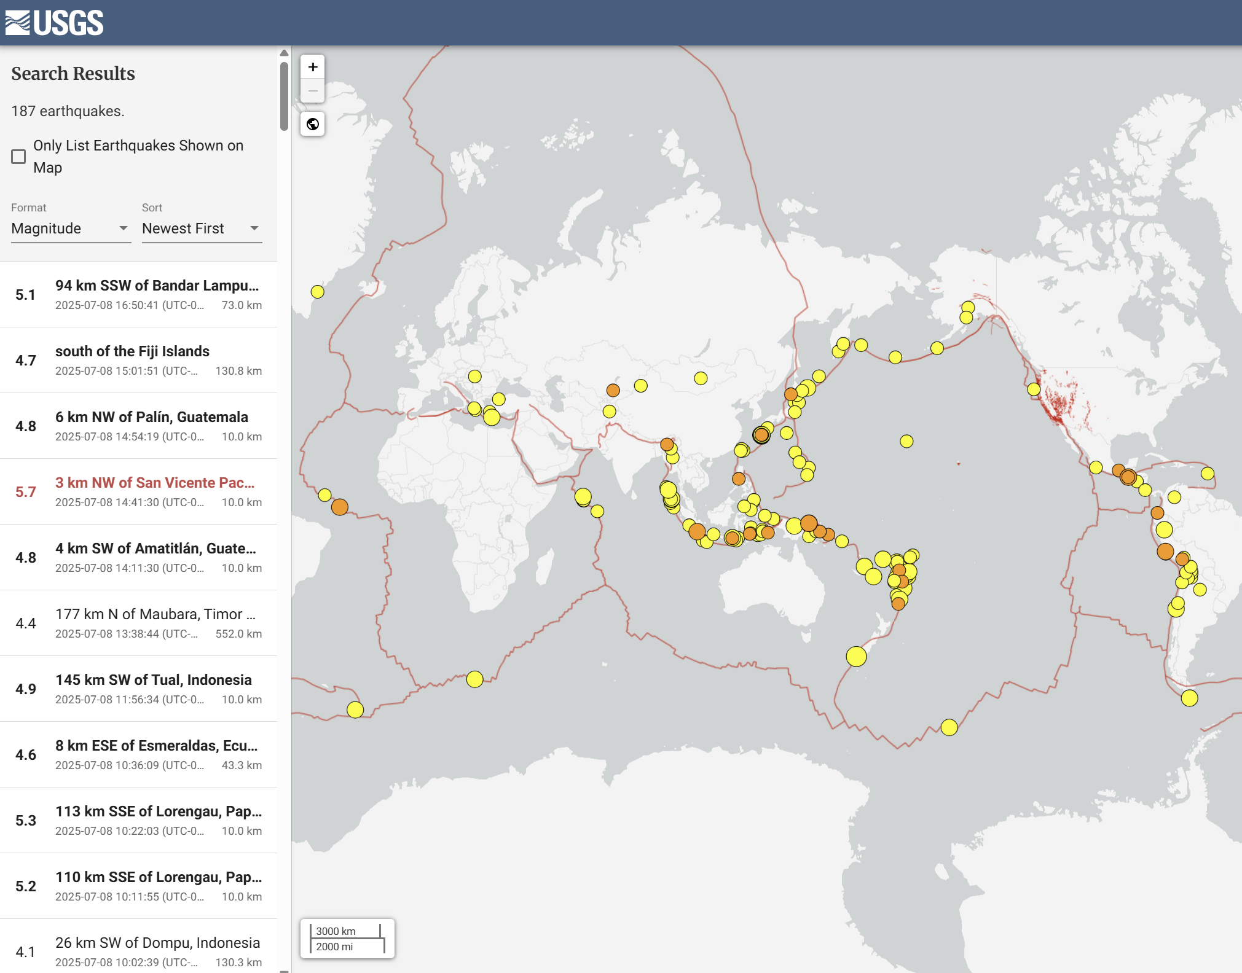
Task: Click orange marker off West Africa Atlantic coast
Action: [x=340, y=507]
